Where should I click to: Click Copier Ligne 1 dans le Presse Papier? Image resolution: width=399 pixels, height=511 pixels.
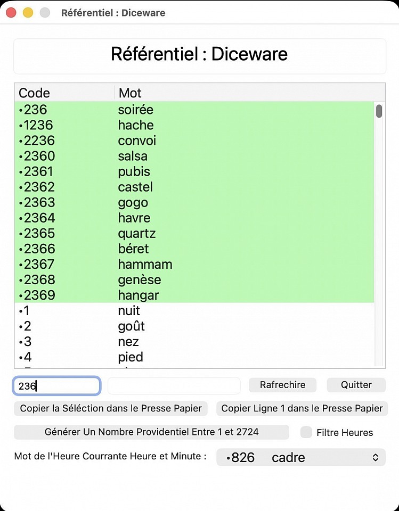click(302, 409)
